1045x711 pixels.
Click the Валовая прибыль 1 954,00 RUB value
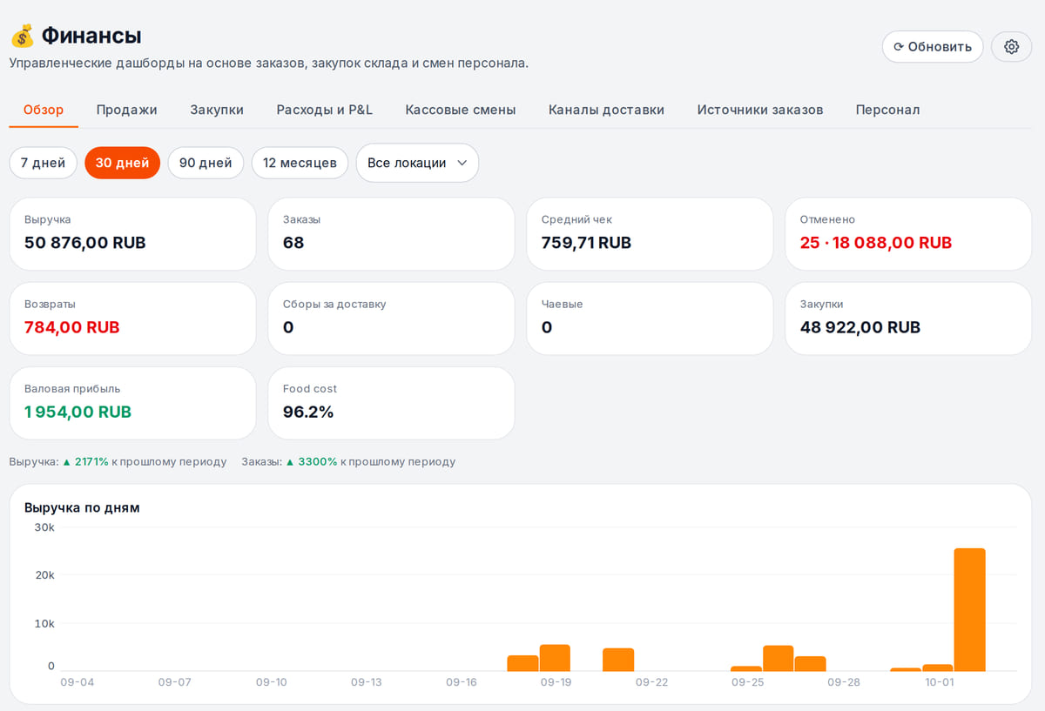(78, 412)
